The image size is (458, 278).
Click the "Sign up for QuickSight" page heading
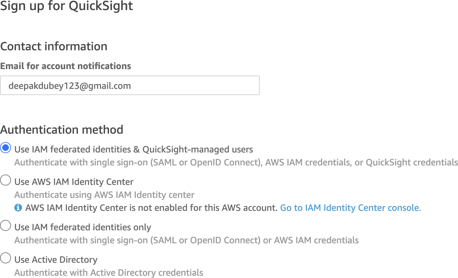pyautogui.click(x=67, y=6)
